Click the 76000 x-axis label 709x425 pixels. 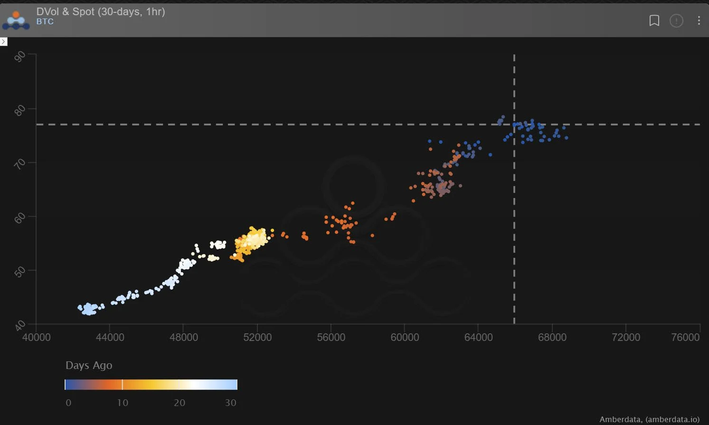[x=685, y=337]
